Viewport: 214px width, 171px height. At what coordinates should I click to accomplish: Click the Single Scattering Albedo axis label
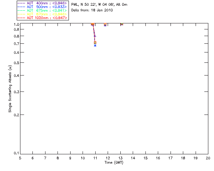pos(10,89)
